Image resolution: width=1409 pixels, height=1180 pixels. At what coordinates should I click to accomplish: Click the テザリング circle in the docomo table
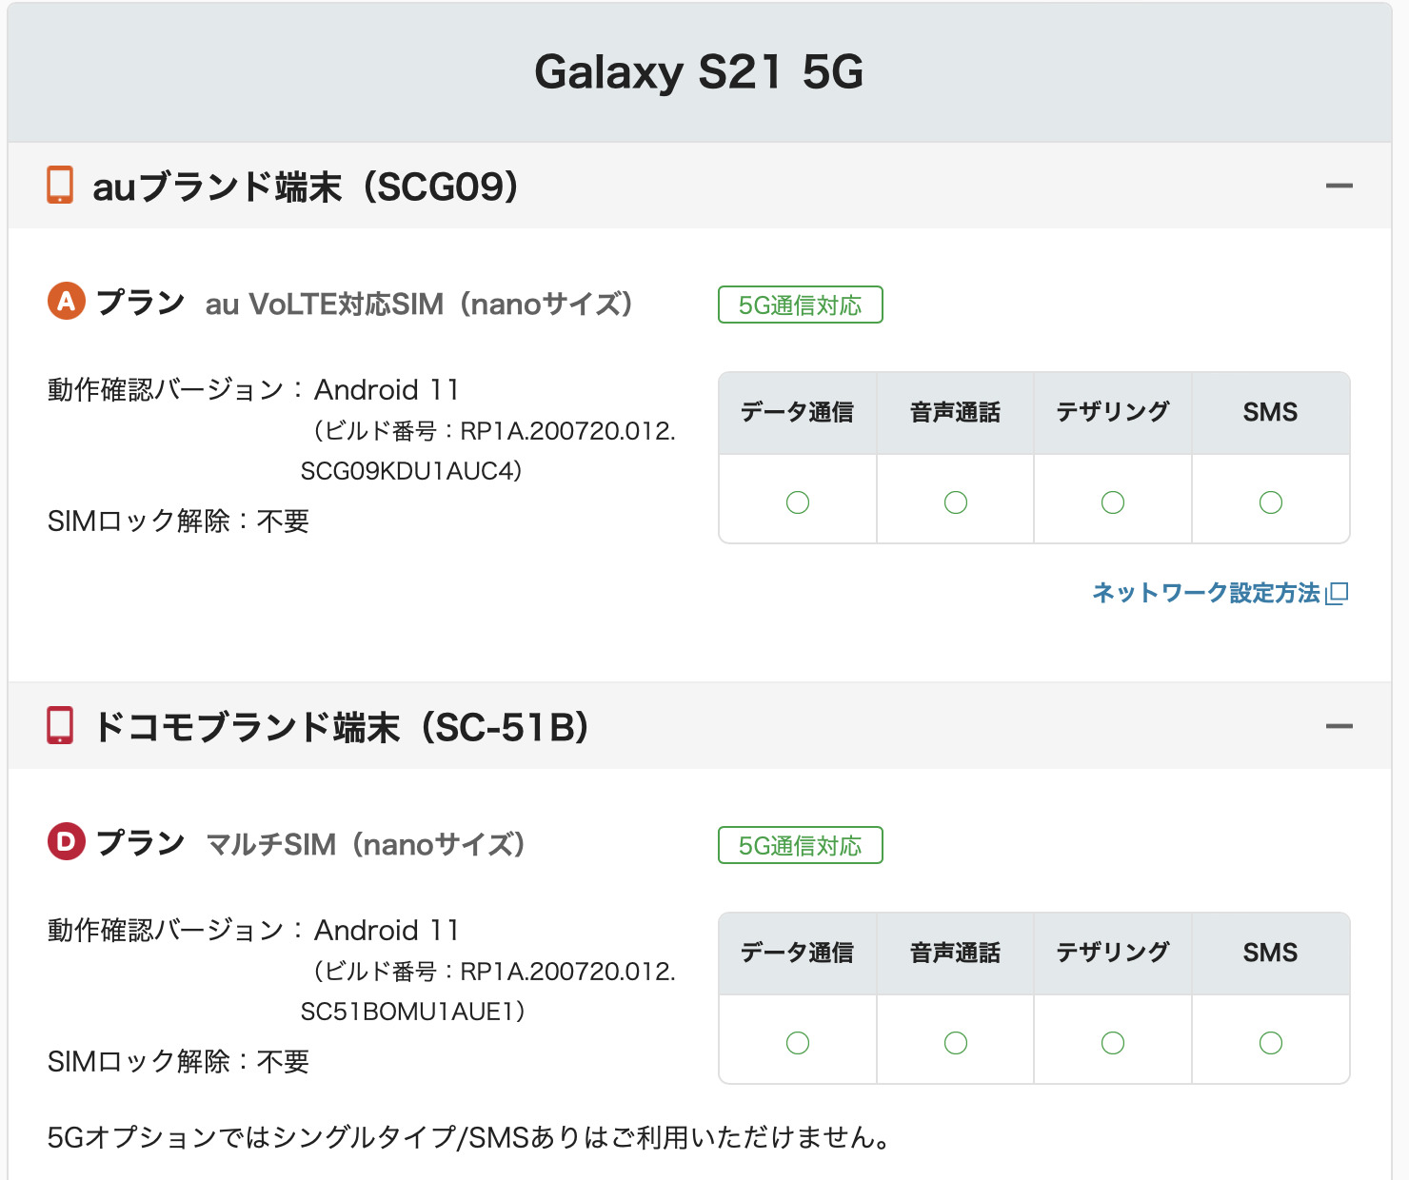pos(1113,1043)
